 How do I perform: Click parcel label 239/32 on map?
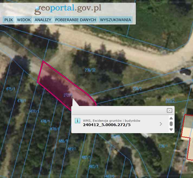tap(90, 70)
